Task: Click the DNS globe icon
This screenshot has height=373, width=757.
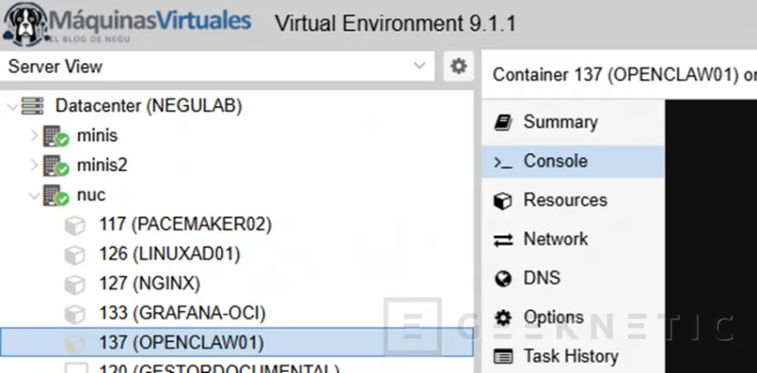Action: tap(503, 279)
